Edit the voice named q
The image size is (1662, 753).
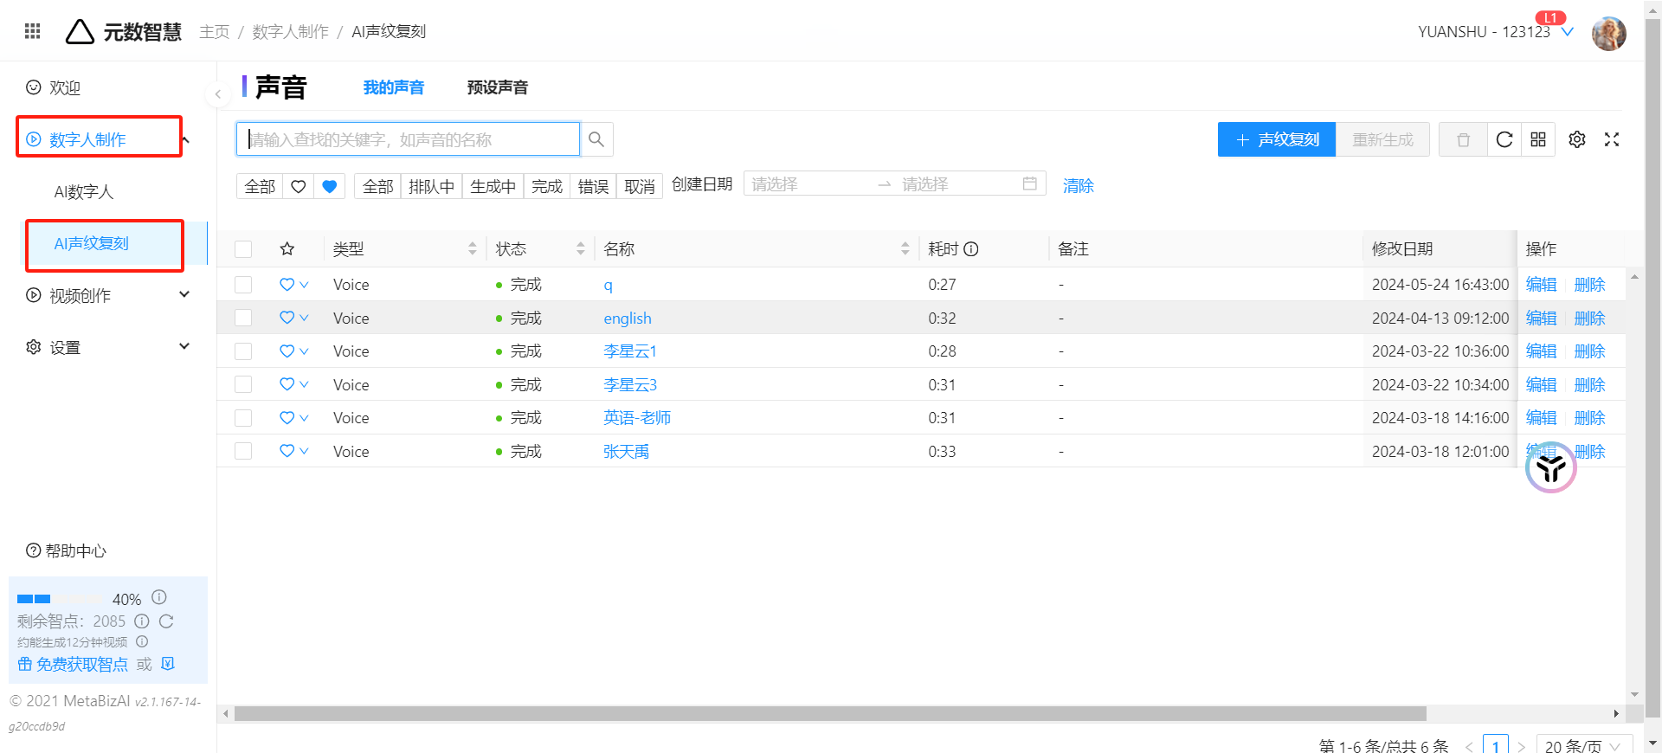coord(1541,285)
